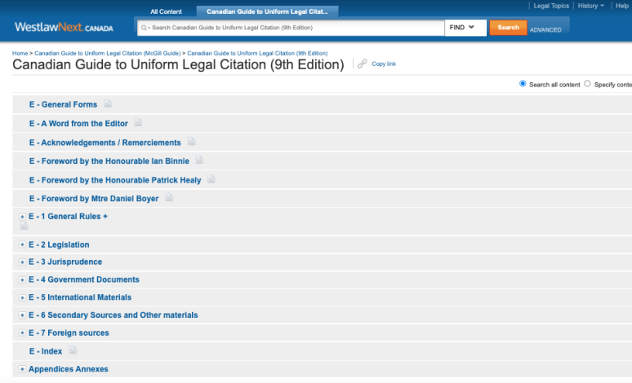This screenshot has width=632, height=383.
Task: Click document icon beside A Word from the Editor
Action: [x=138, y=123]
